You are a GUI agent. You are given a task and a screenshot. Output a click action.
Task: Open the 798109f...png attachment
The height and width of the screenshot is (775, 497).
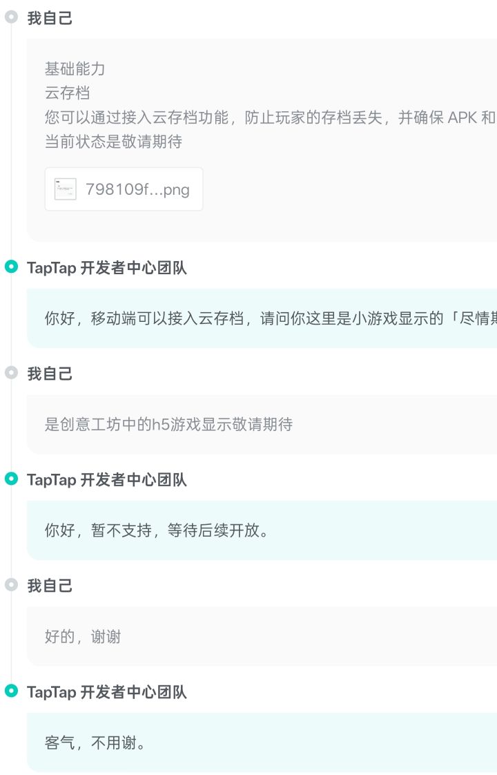coord(137,189)
